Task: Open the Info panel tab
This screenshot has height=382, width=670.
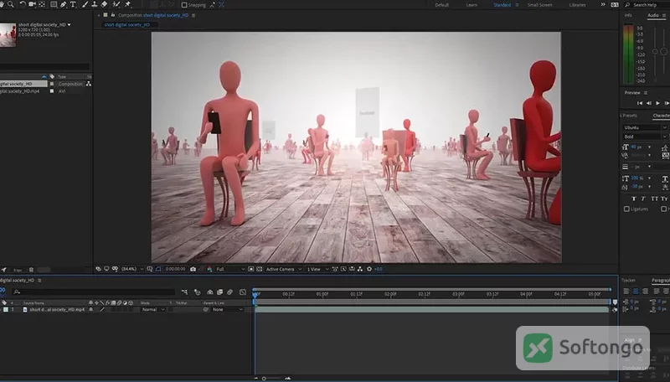Action: coord(628,15)
